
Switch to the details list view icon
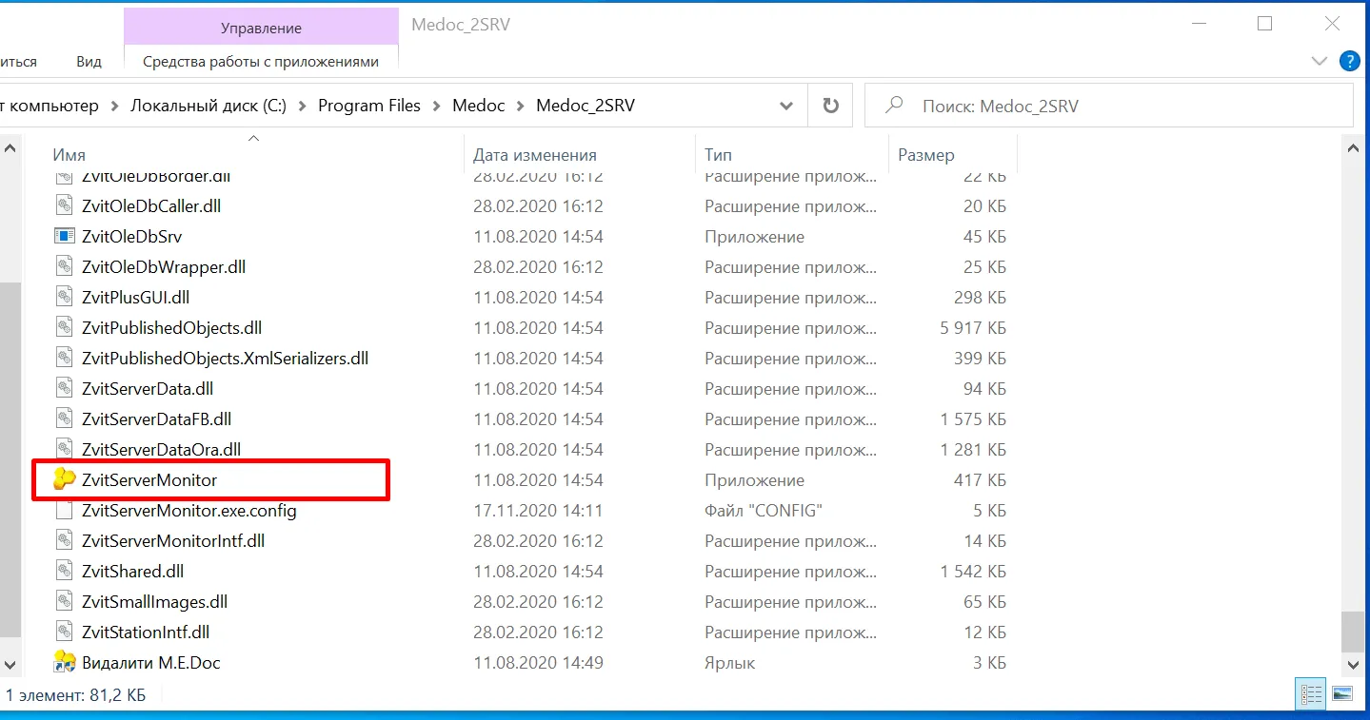1312,693
